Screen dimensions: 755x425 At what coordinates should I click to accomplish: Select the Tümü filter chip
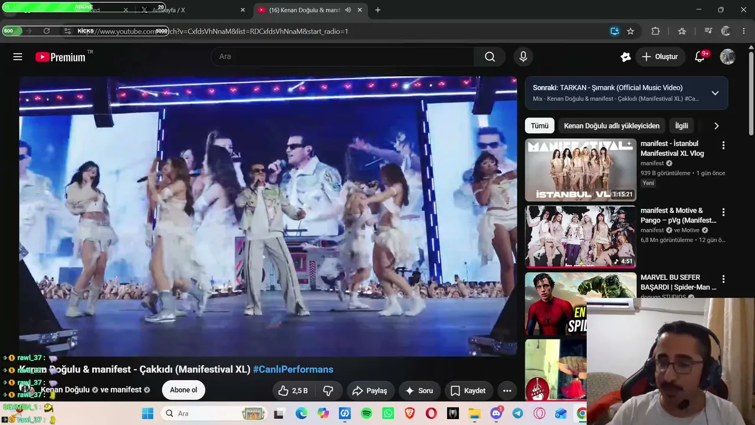539,126
